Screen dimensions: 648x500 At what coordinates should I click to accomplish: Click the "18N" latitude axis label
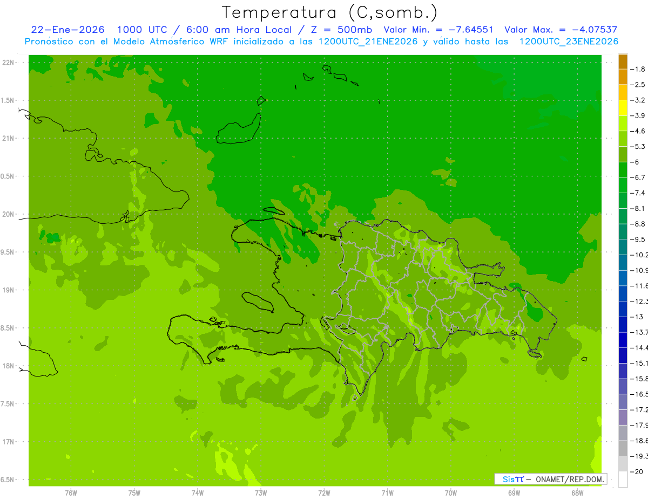pos(9,366)
